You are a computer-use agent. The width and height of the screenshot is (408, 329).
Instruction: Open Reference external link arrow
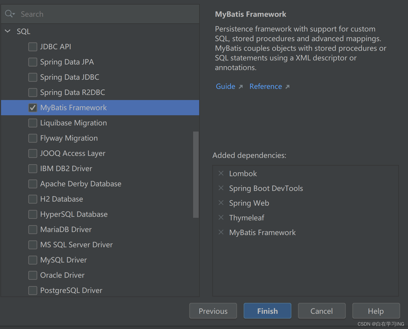coord(287,87)
